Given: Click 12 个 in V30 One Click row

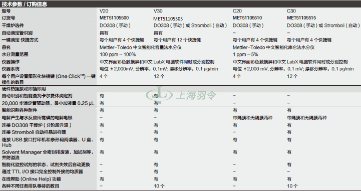Looking at the screenshot, I should point(159,76).
